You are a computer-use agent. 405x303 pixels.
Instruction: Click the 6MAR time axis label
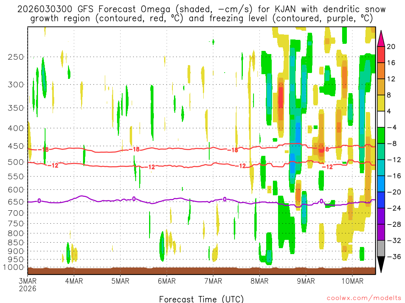click(x=167, y=281)
